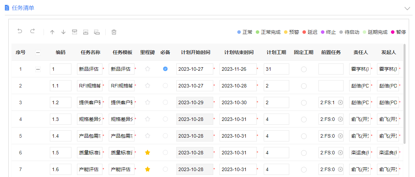Click the insert row below icon
The image size is (415, 177).
tap(86, 32)
